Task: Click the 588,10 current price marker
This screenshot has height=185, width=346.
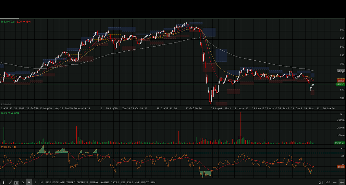Action: tap(340, 84)
